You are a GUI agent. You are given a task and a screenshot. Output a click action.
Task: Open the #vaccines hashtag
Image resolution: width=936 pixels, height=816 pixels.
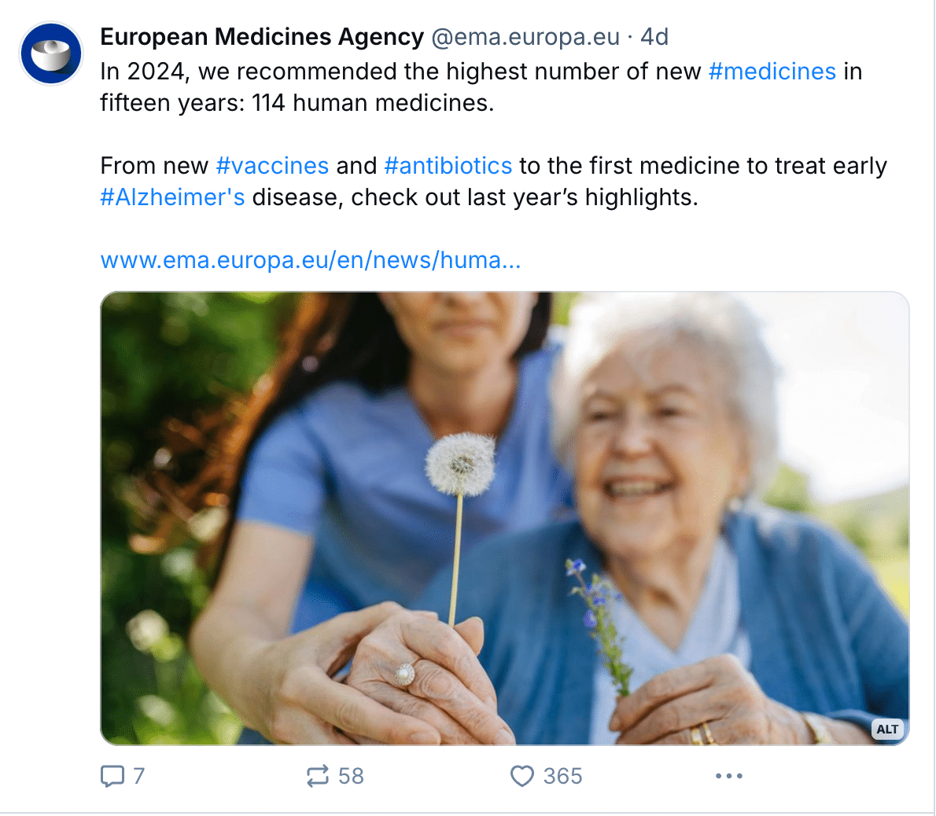pos(272,166)
